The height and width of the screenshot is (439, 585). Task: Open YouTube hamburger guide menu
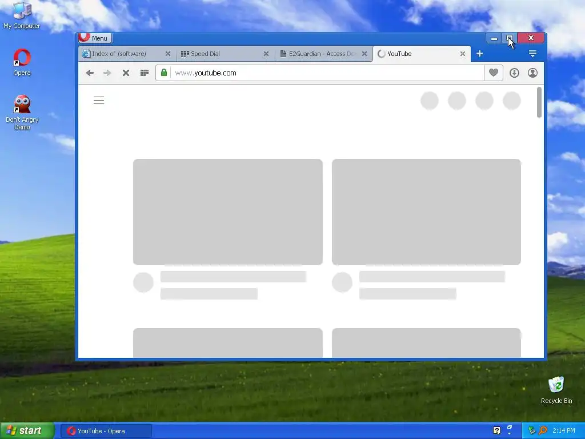pos(99,101)
